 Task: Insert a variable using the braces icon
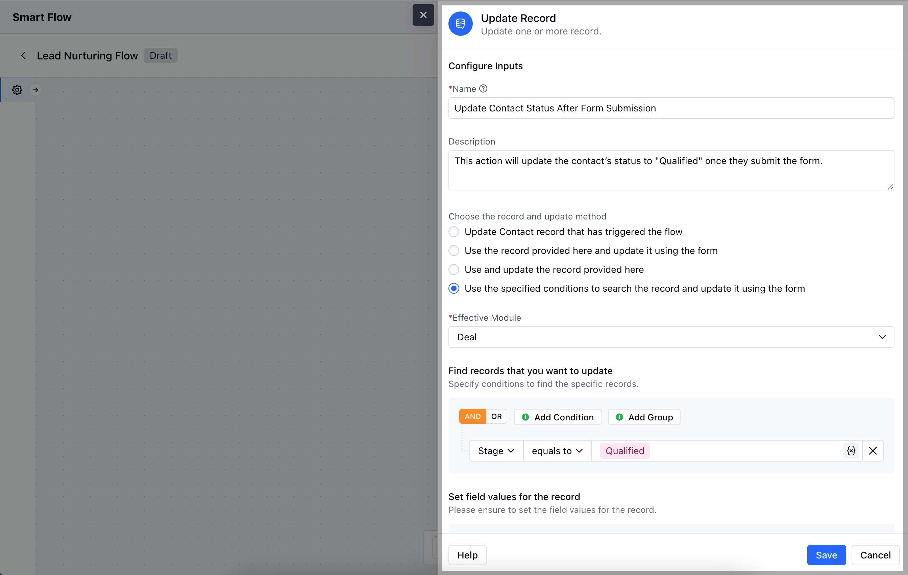(x=851, y=451)
